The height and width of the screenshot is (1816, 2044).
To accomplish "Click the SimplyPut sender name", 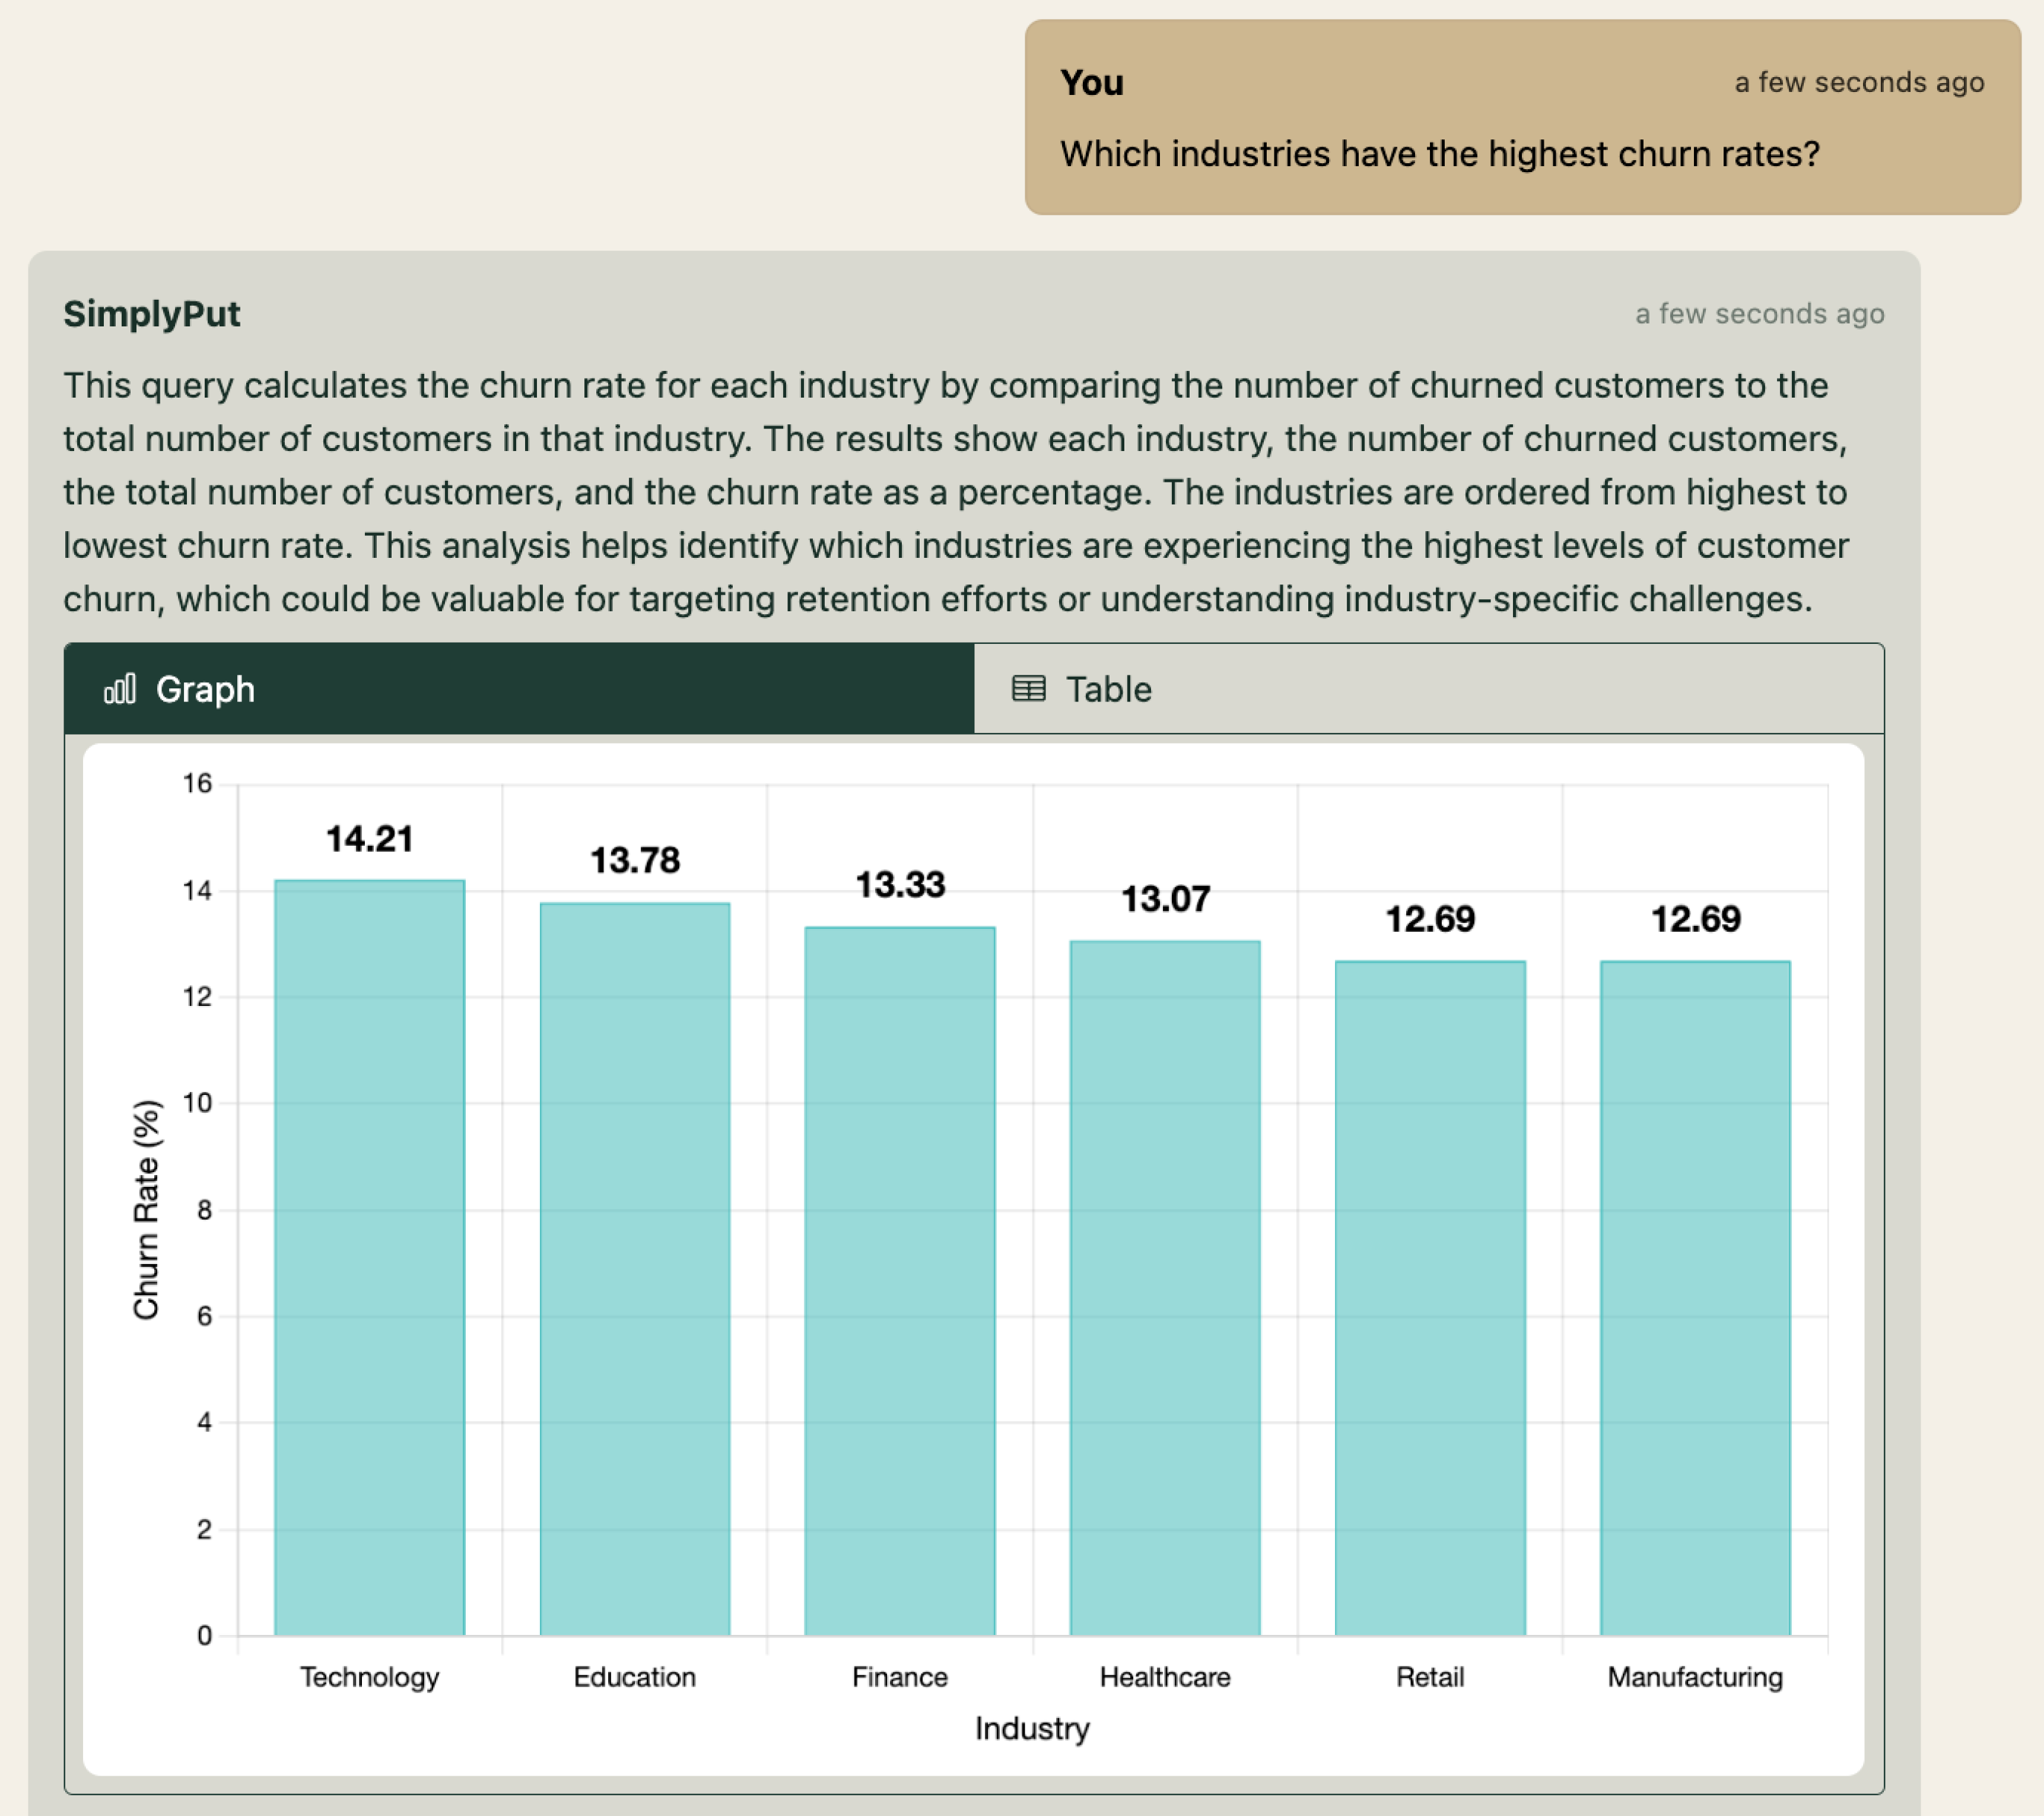I will click(152, 314).
